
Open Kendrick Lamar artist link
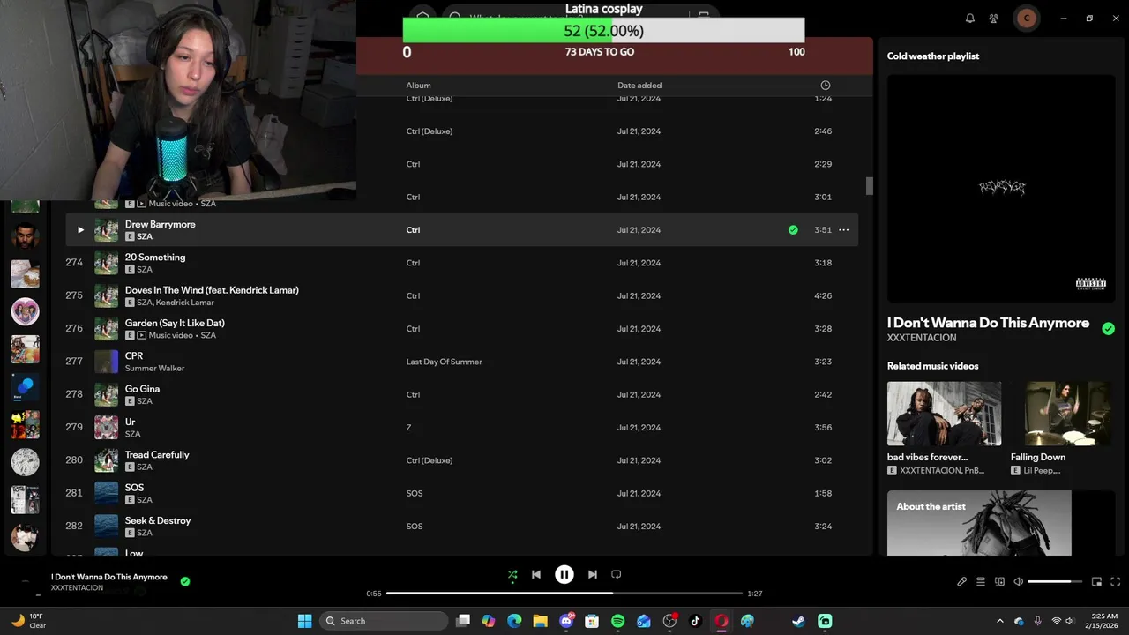(x=185, y=303)
